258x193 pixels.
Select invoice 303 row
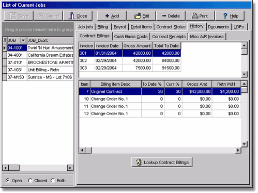tap(130, 68)
